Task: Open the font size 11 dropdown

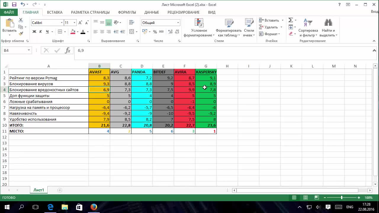Action: [x=74, y=23]
